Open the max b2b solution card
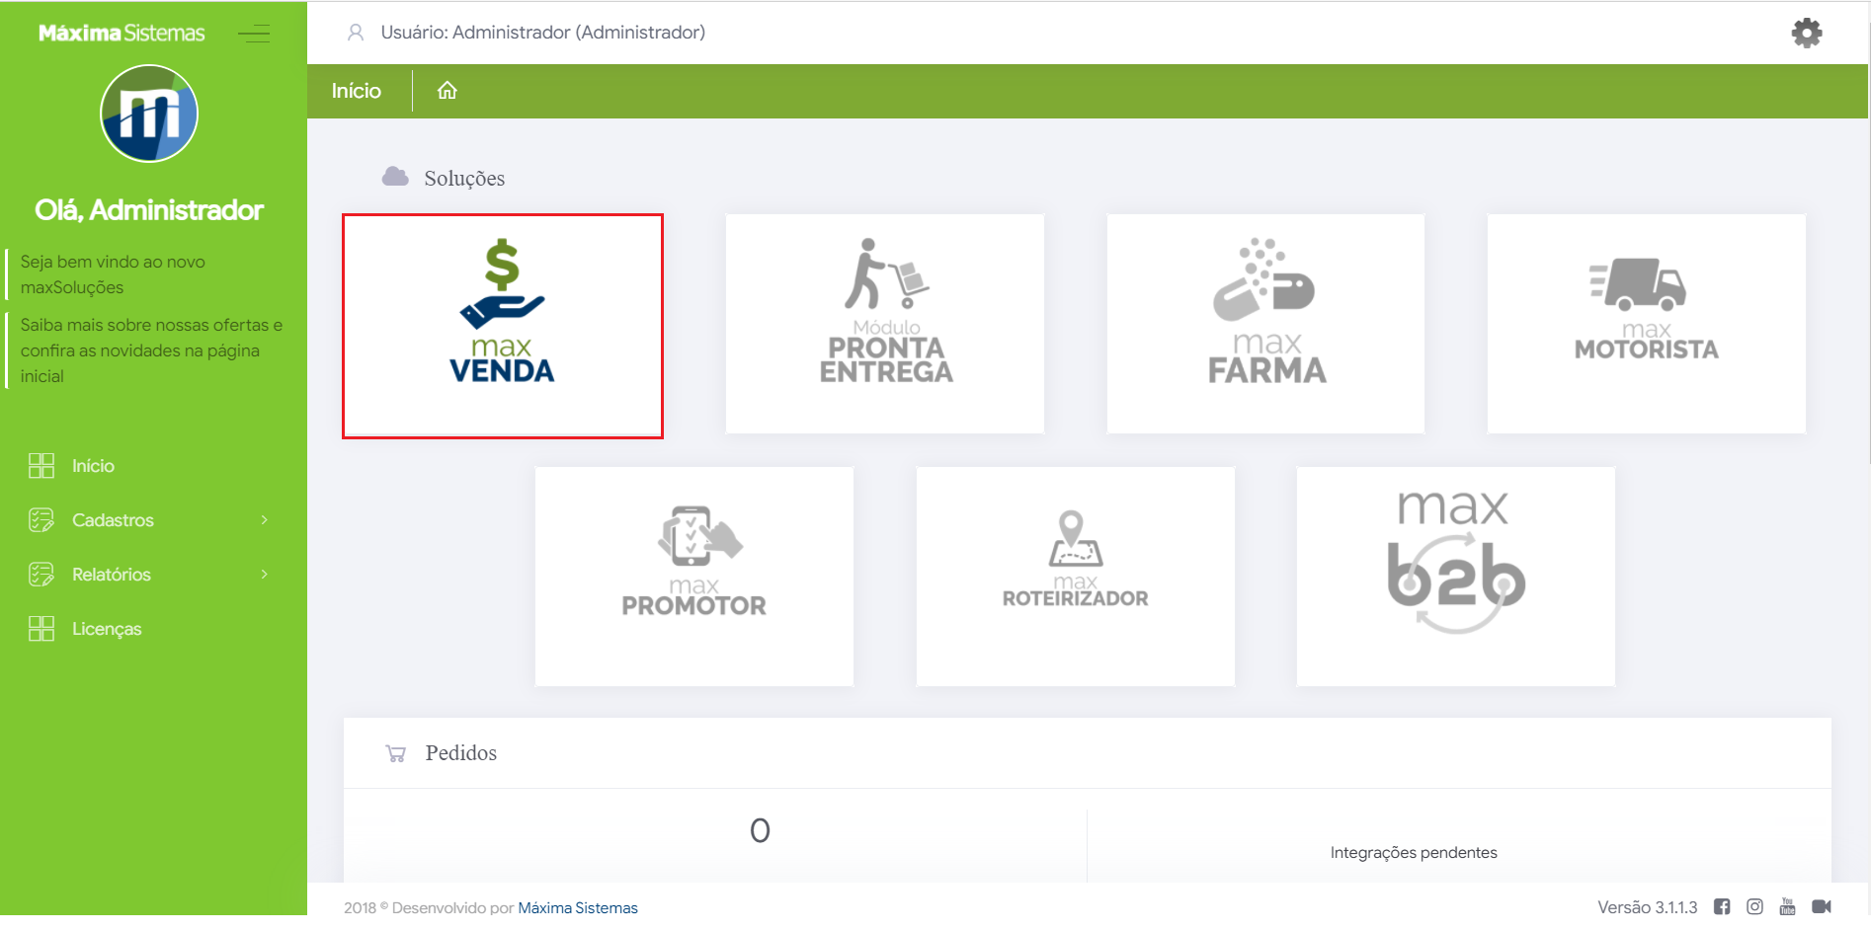The image size is (1871, 931). click(x=1456, y=577)
